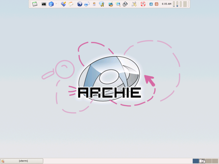Open the blue cube file manager launcher
Image resolution: width=219 pixels, height=164 pixels.
51,4
